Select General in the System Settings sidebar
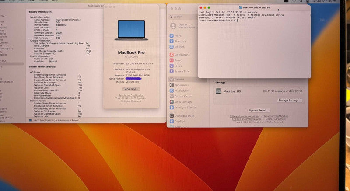The width and height of the screenshot is (350, 191). 188,80
